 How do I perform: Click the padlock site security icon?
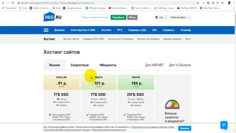click(18, 3)
